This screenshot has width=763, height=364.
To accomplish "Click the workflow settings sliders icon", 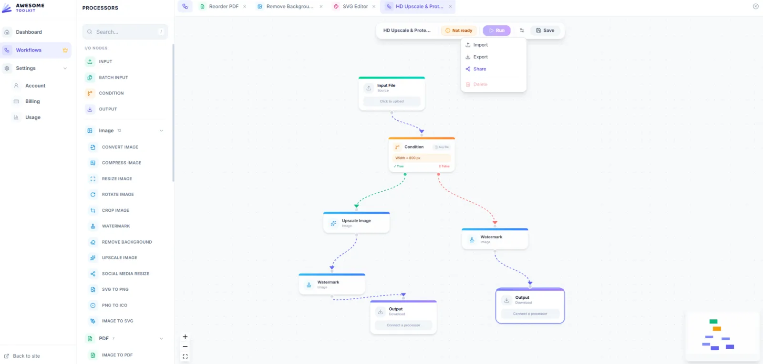I will coord(522,30).
